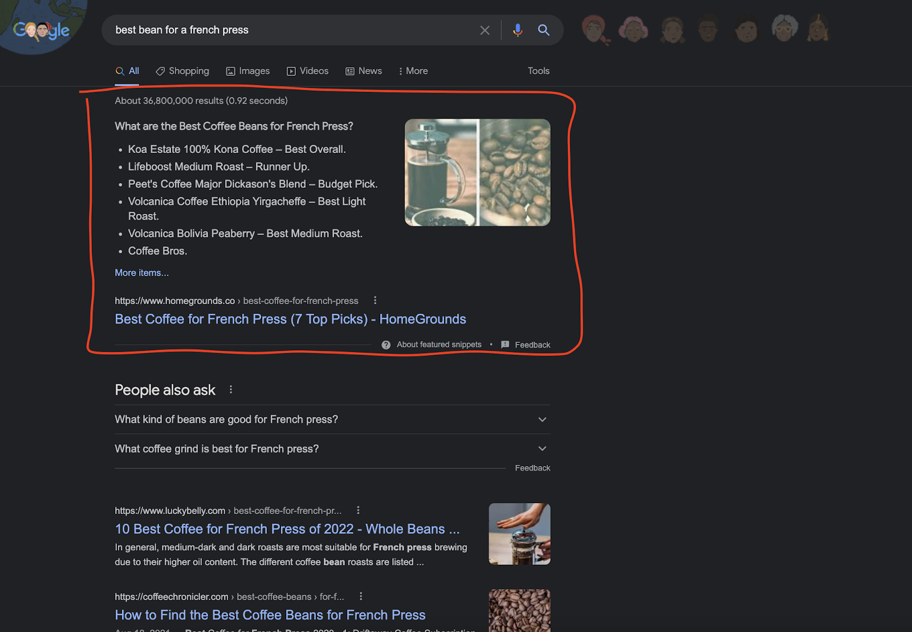Click the "About 36,800,000 results" stats text

201,100
